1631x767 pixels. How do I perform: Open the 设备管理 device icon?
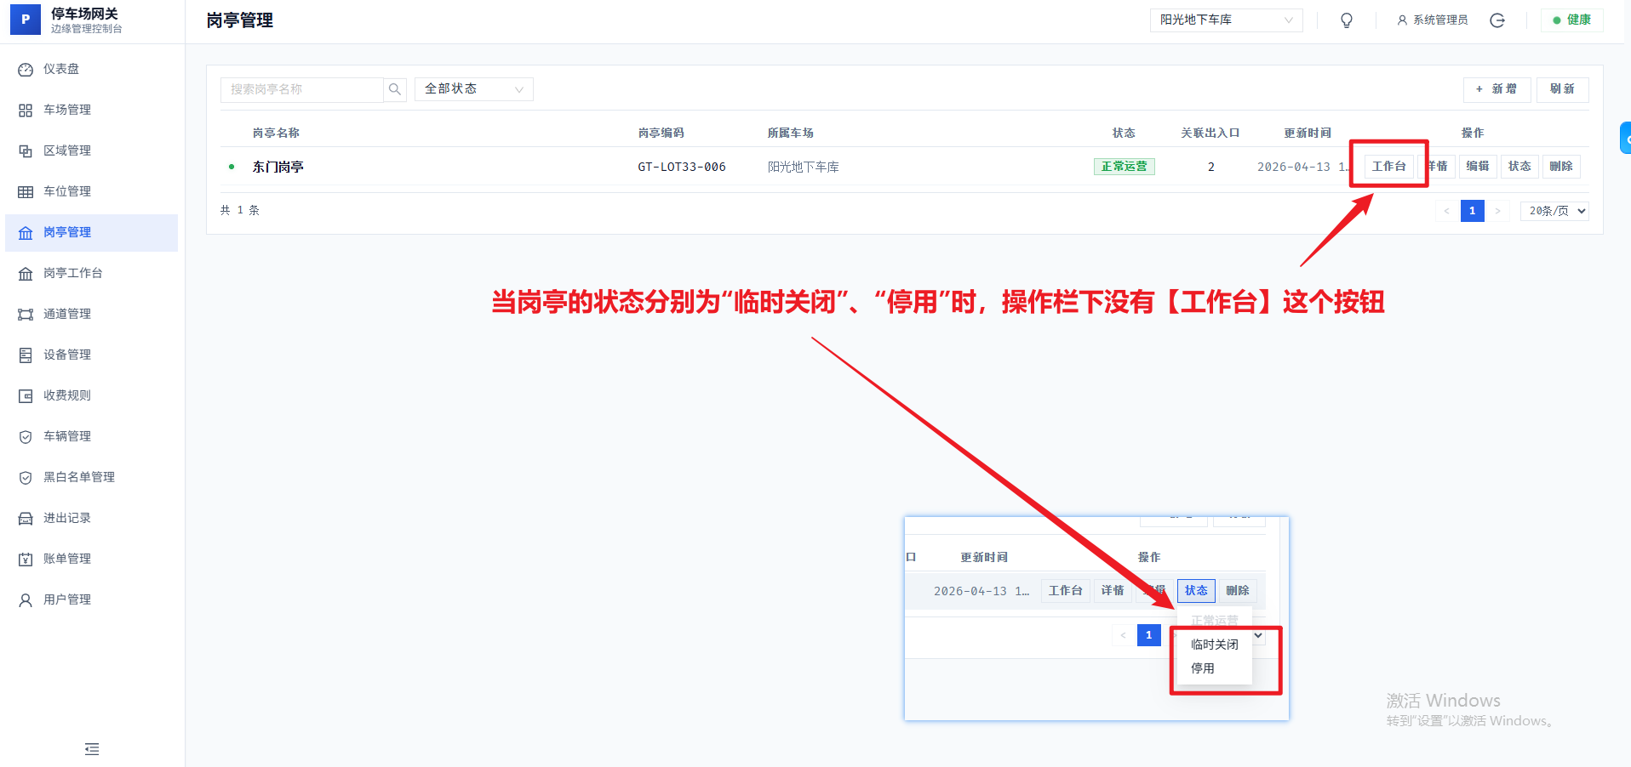coord(26,355)
